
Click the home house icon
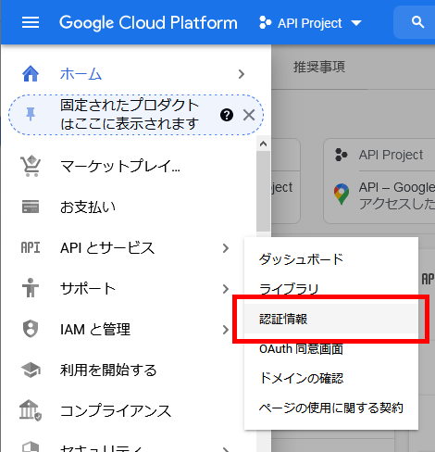[31, 74]
